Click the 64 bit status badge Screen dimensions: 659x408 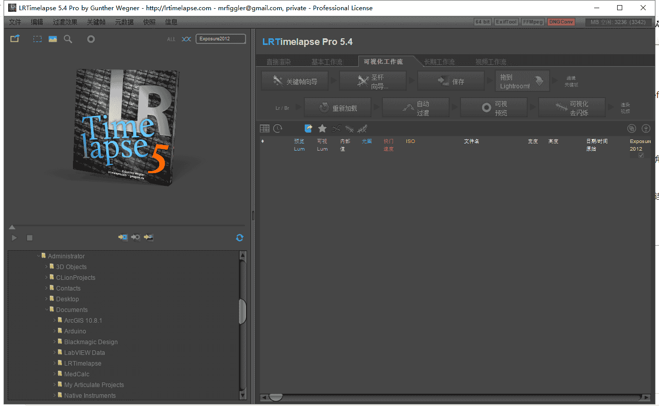[x=482, y=22]
